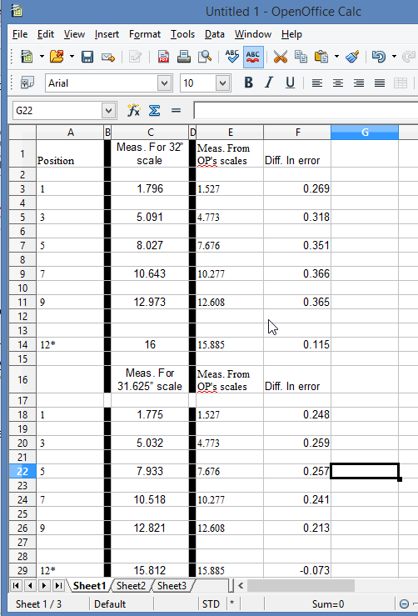This screenshot has width=418, height=616.
Task: Toggle AutoSpellcheck on or off
Action: [x=253, y=57]
